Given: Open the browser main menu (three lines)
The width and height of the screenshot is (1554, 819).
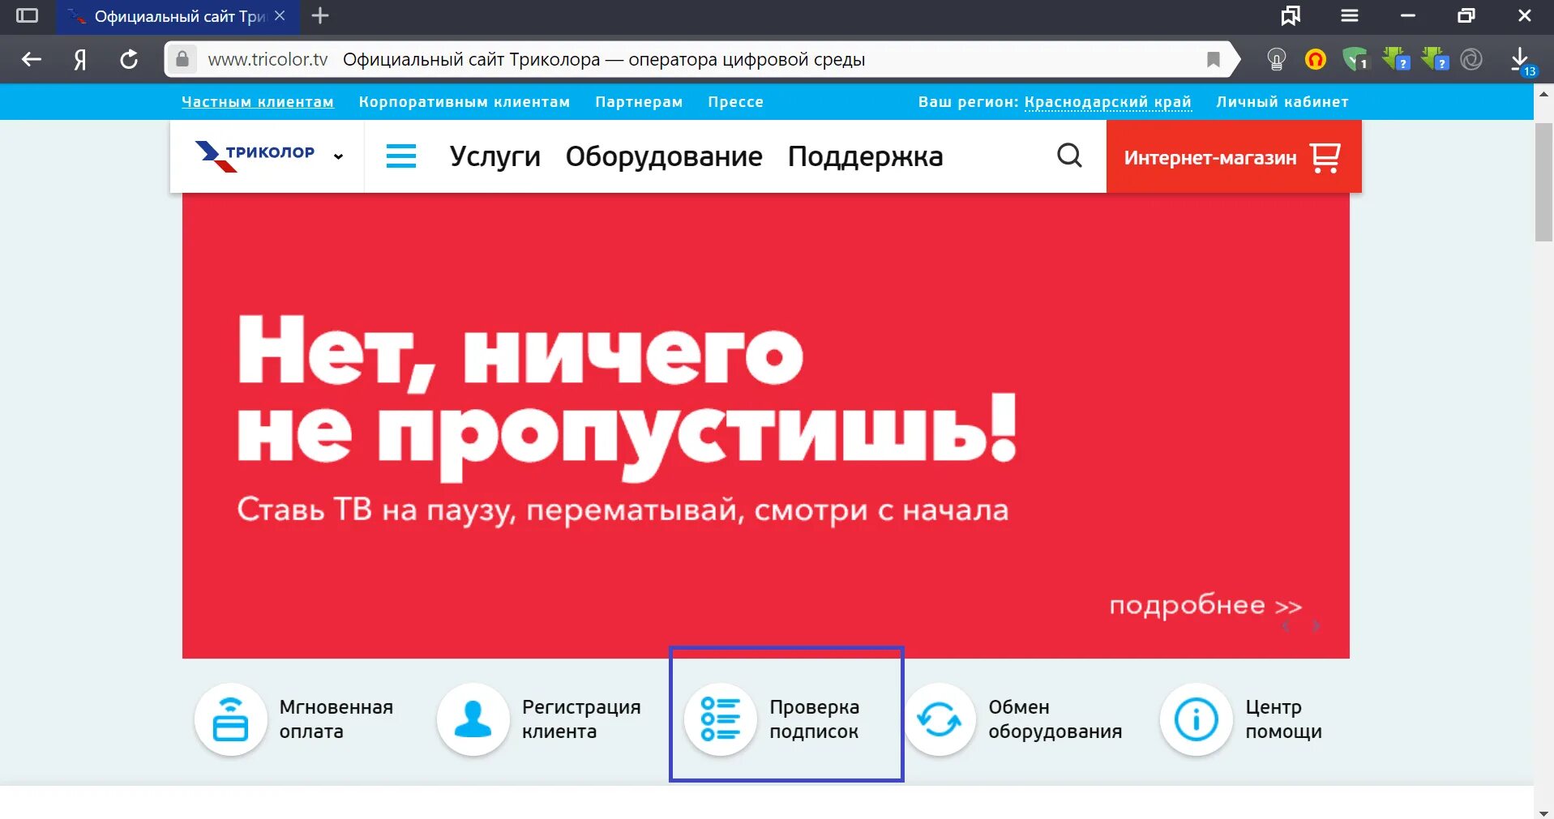Looking at the screenshot, I should pyautogui.click(x=1350, y=15).
